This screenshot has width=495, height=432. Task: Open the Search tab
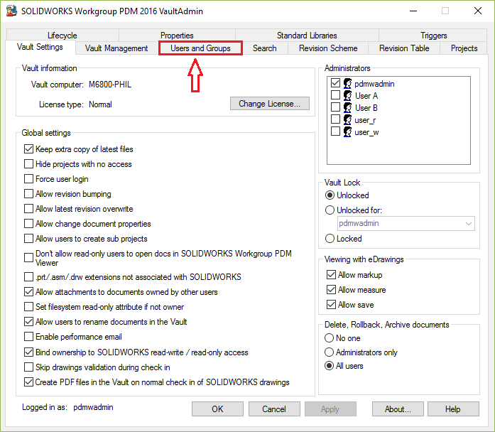point(265,48)
